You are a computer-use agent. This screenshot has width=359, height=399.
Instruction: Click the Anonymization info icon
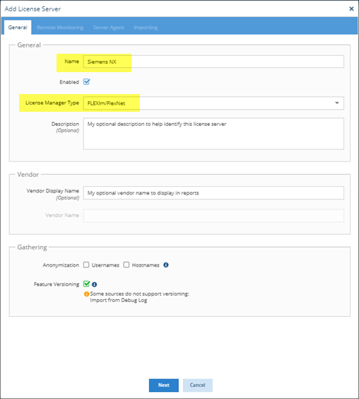tap(166, 265)
